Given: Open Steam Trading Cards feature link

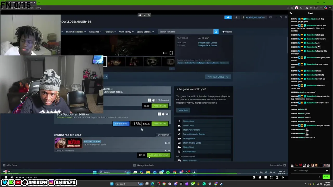Looking at the screenshot, I should point(192,143).
